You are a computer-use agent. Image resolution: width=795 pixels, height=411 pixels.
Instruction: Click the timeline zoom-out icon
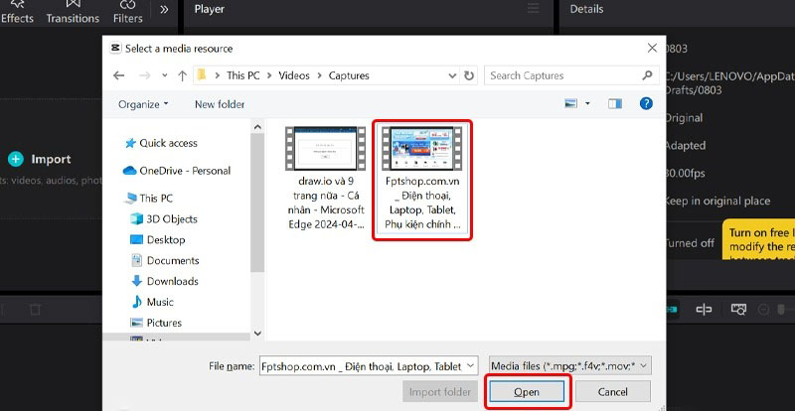coord(762,309)
